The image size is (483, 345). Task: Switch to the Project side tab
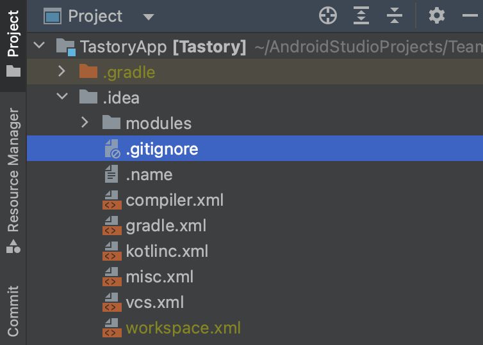coord(13,33)
